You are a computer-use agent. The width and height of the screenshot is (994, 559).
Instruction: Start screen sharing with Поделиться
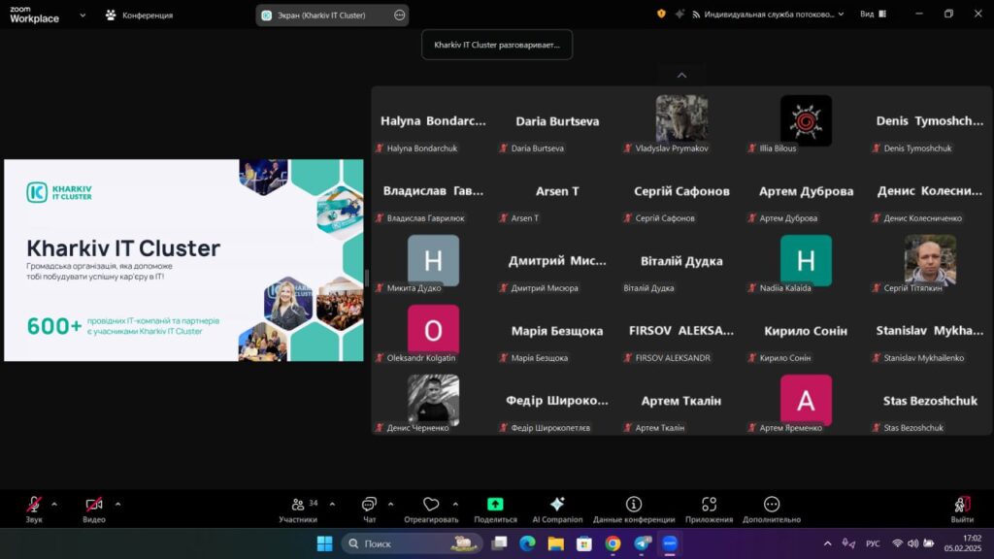click(x=495, y=510)
